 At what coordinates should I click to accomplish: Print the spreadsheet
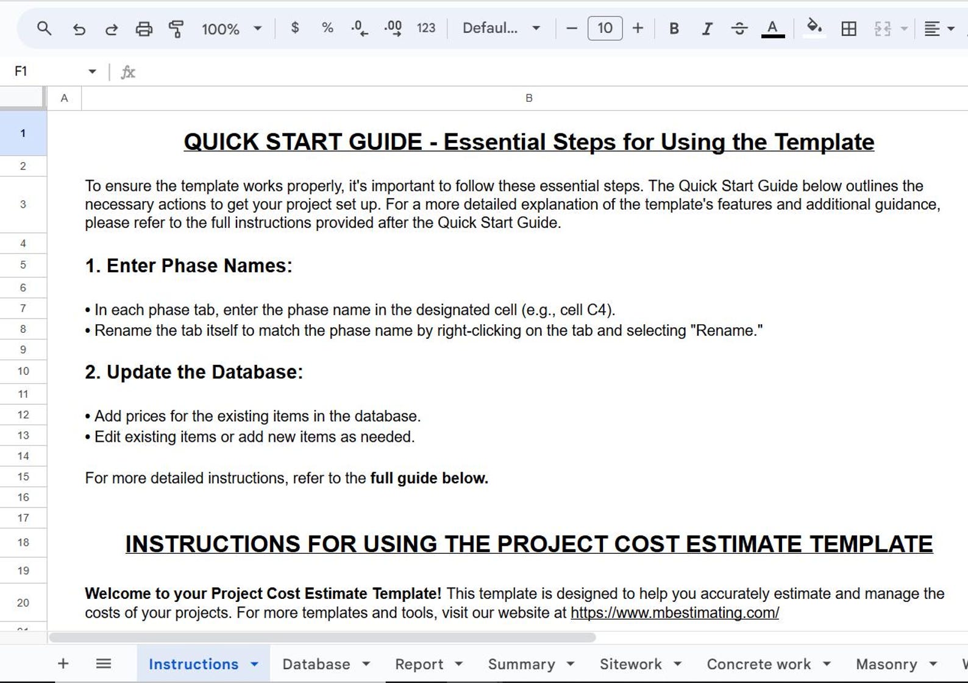[x=144, y=29]
